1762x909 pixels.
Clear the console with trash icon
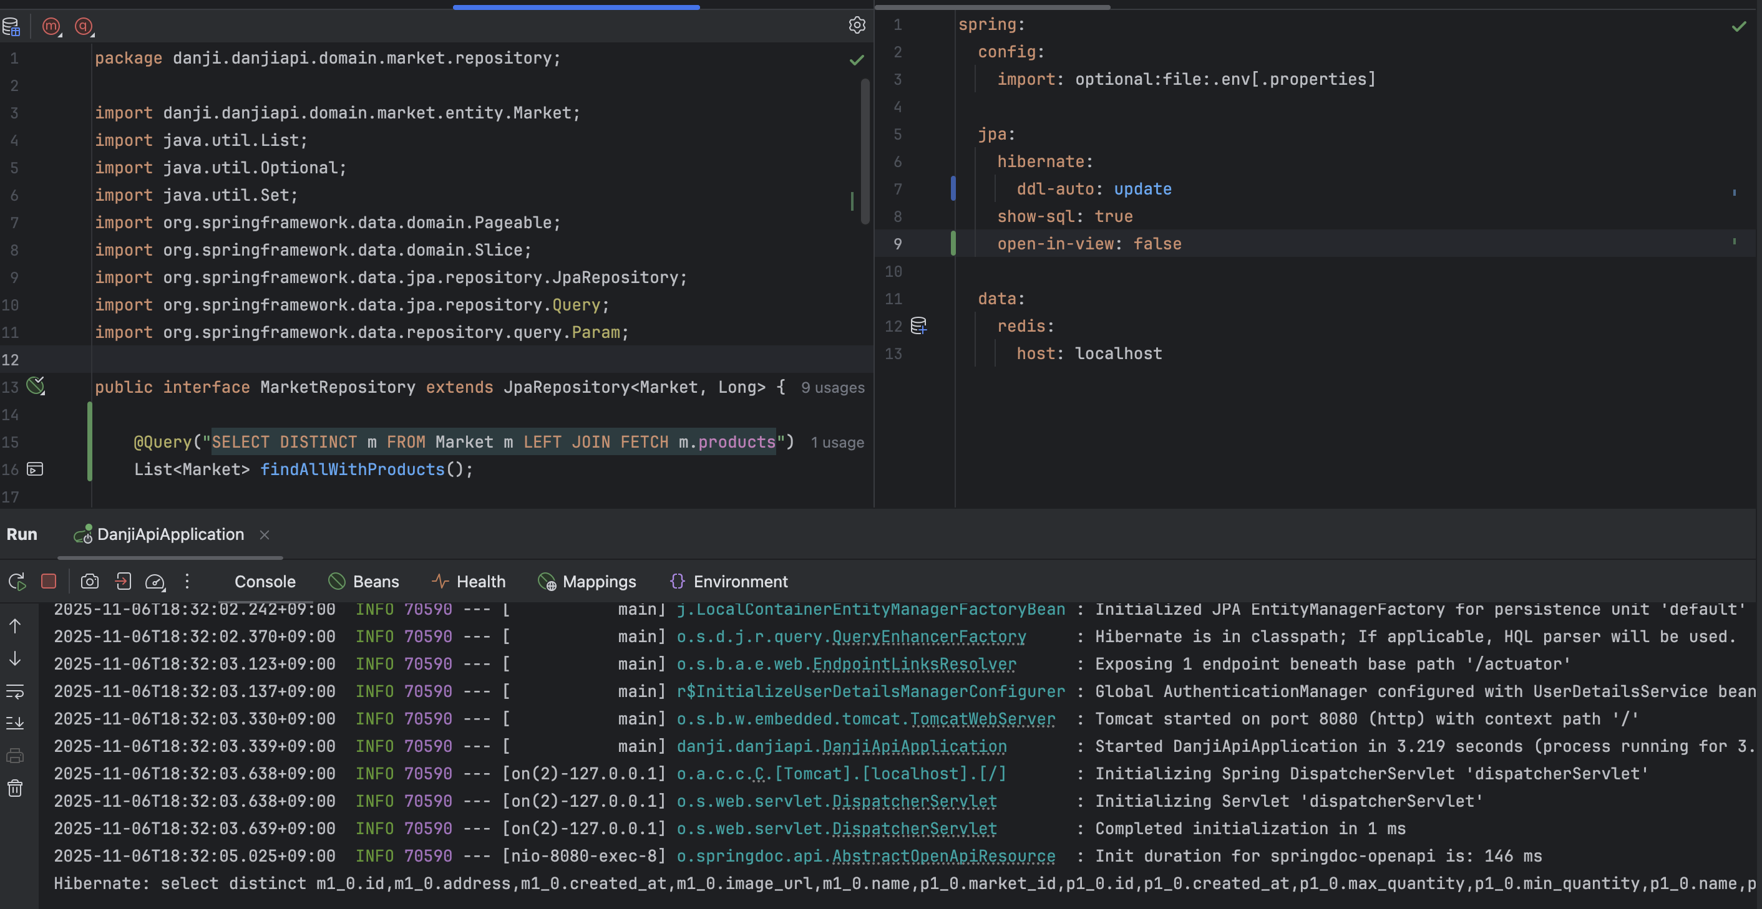15,789
